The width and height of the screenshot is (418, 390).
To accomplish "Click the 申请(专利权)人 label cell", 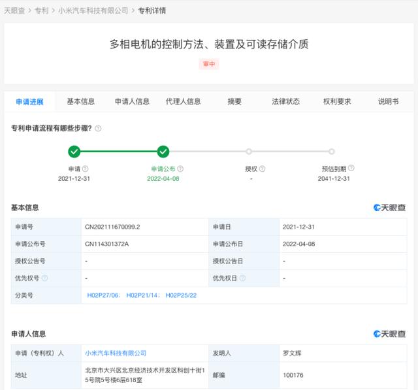I will point(46,353).
